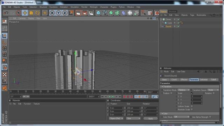Enable the Rotation checkbox
Viewport: 224px width, 126px height.
pos(214,93)
